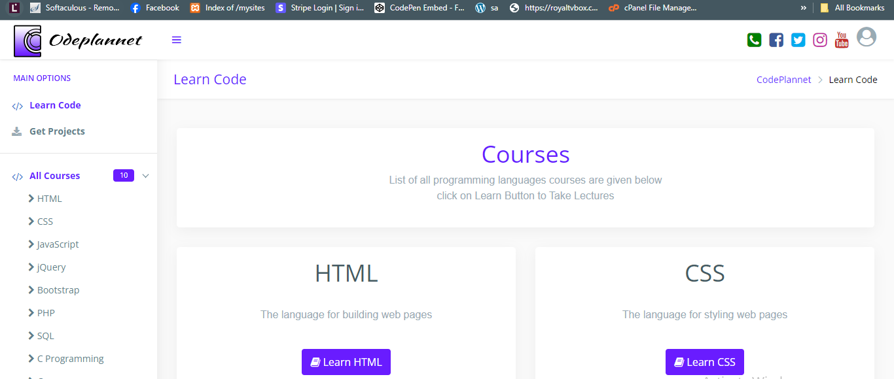Open the Instagram icon in header
The width and height of the screenshot is (894, 379).
tap(820, 40)
